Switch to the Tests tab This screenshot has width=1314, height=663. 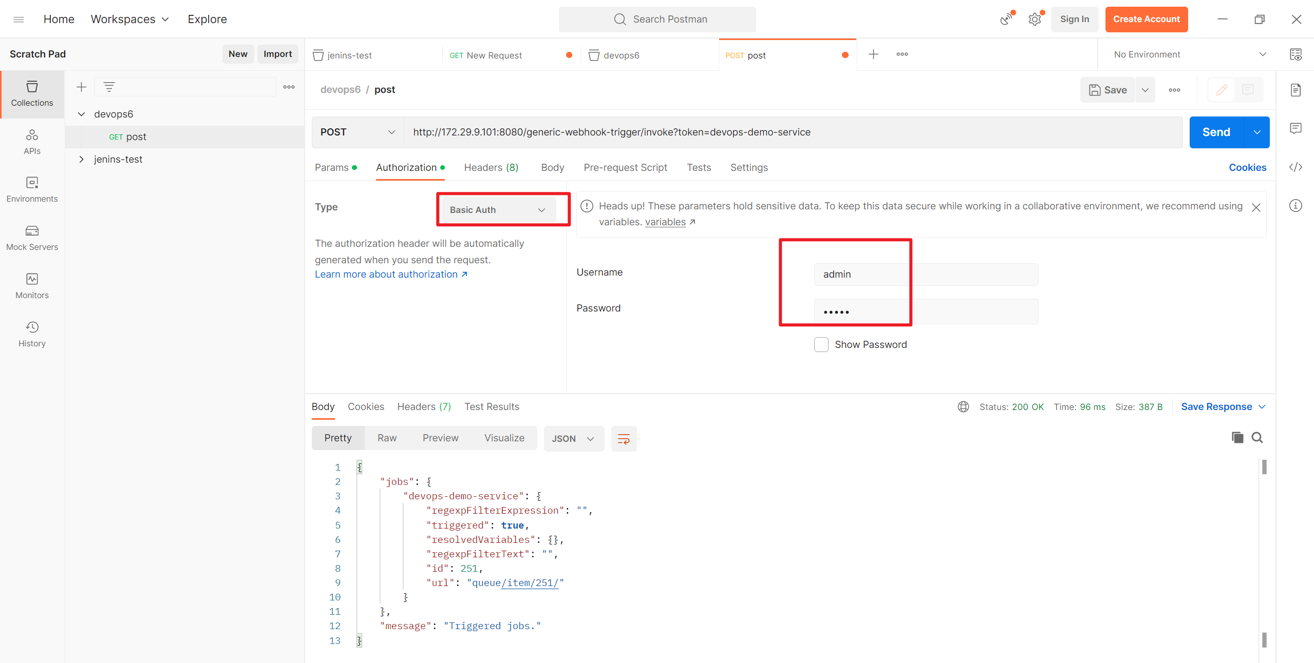[x=699, y=168]
